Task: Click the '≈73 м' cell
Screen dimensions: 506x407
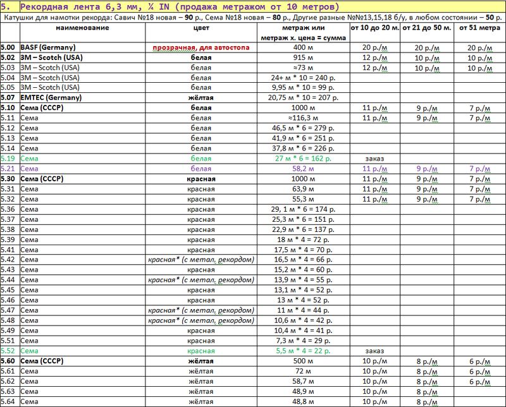Action: pos(304,68)
